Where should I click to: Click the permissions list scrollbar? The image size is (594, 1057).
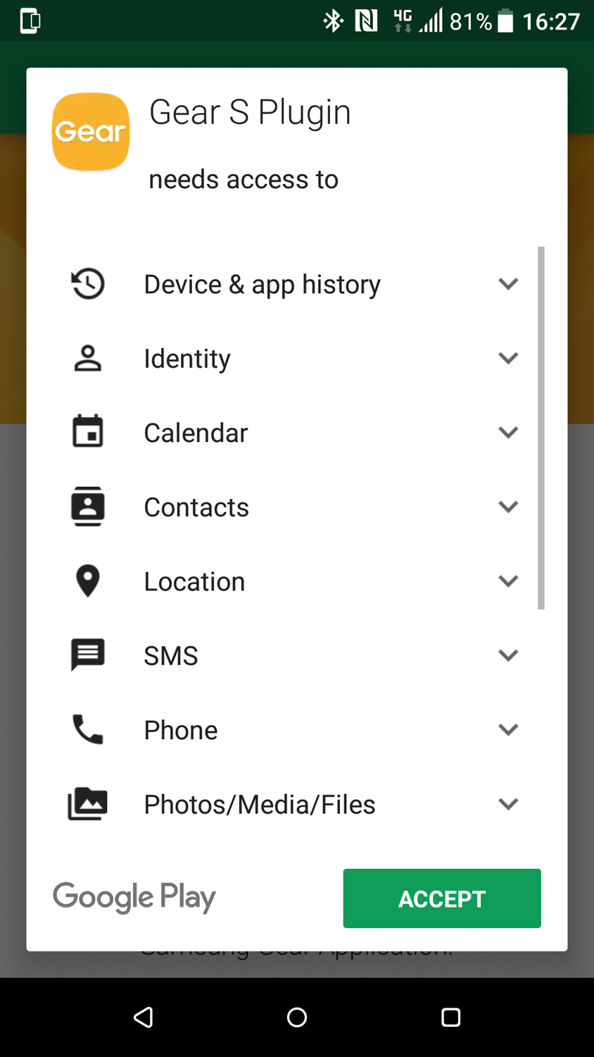(541, 428)
